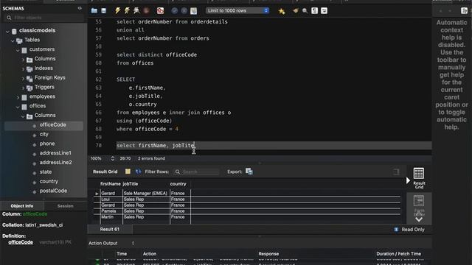
Task: Collapse the offices table node
Action: click(x=18, y=106)
